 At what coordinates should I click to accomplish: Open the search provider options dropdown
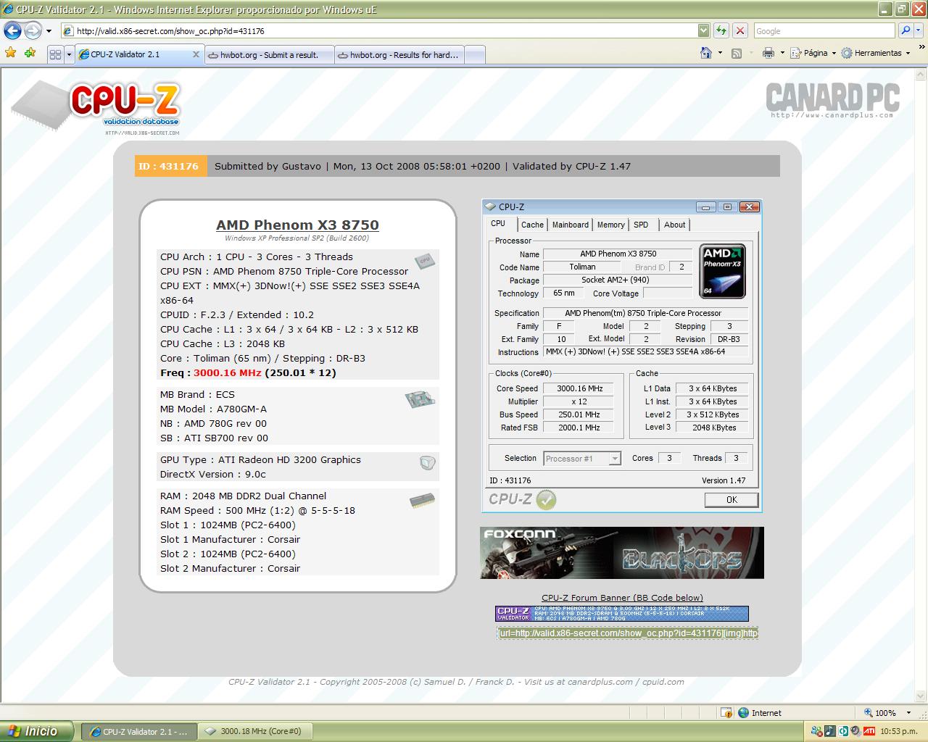[919, 30]
